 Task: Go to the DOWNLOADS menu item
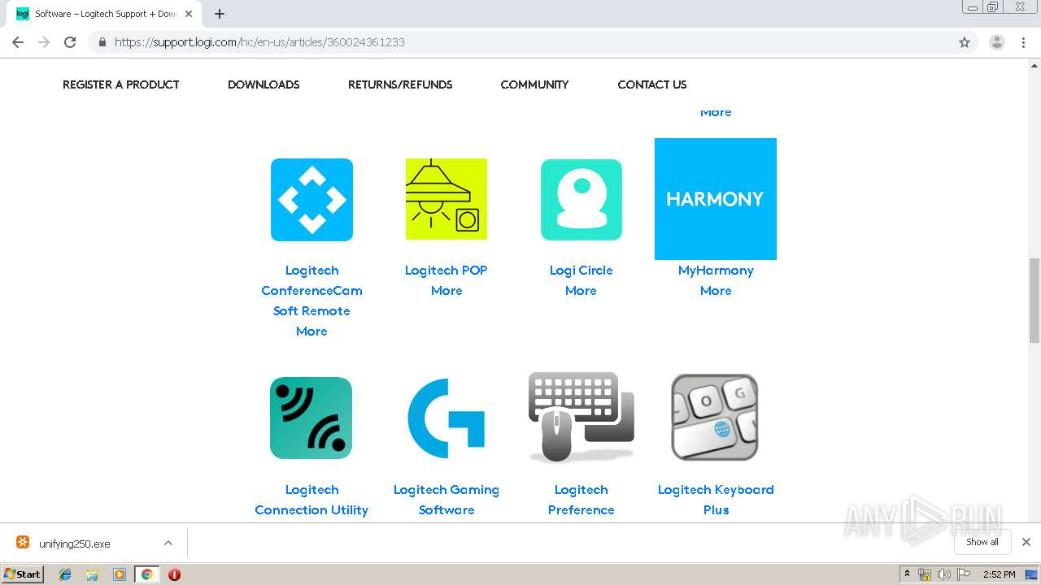264,84
